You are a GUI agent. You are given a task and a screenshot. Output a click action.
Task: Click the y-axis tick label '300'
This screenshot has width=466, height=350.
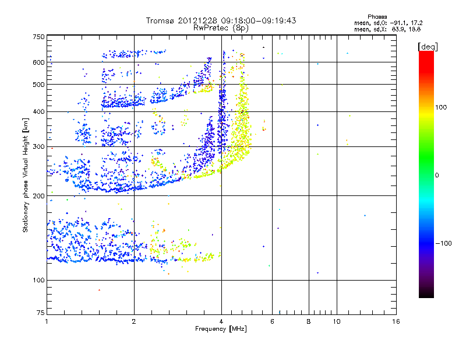click(38, 146)
